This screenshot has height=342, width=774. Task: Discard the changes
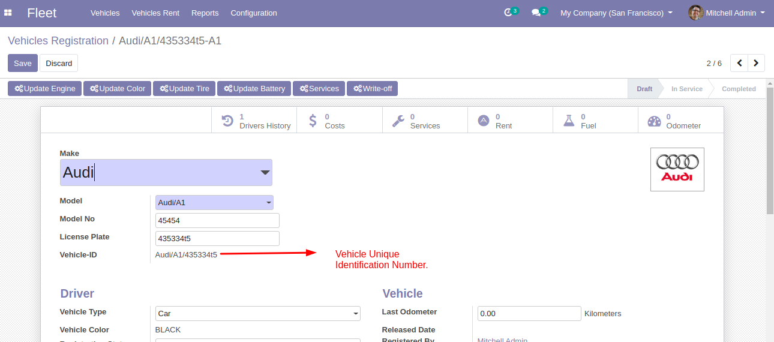[59, 63]
